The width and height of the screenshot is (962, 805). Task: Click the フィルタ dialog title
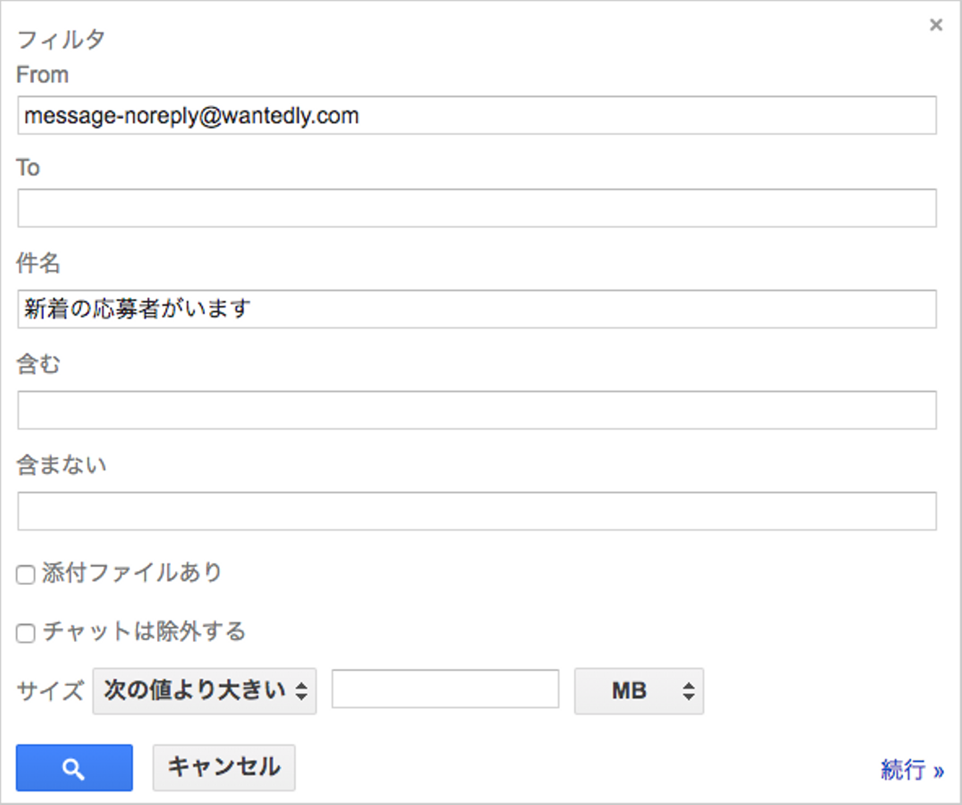pyautogui.click(x=60, y=39)
